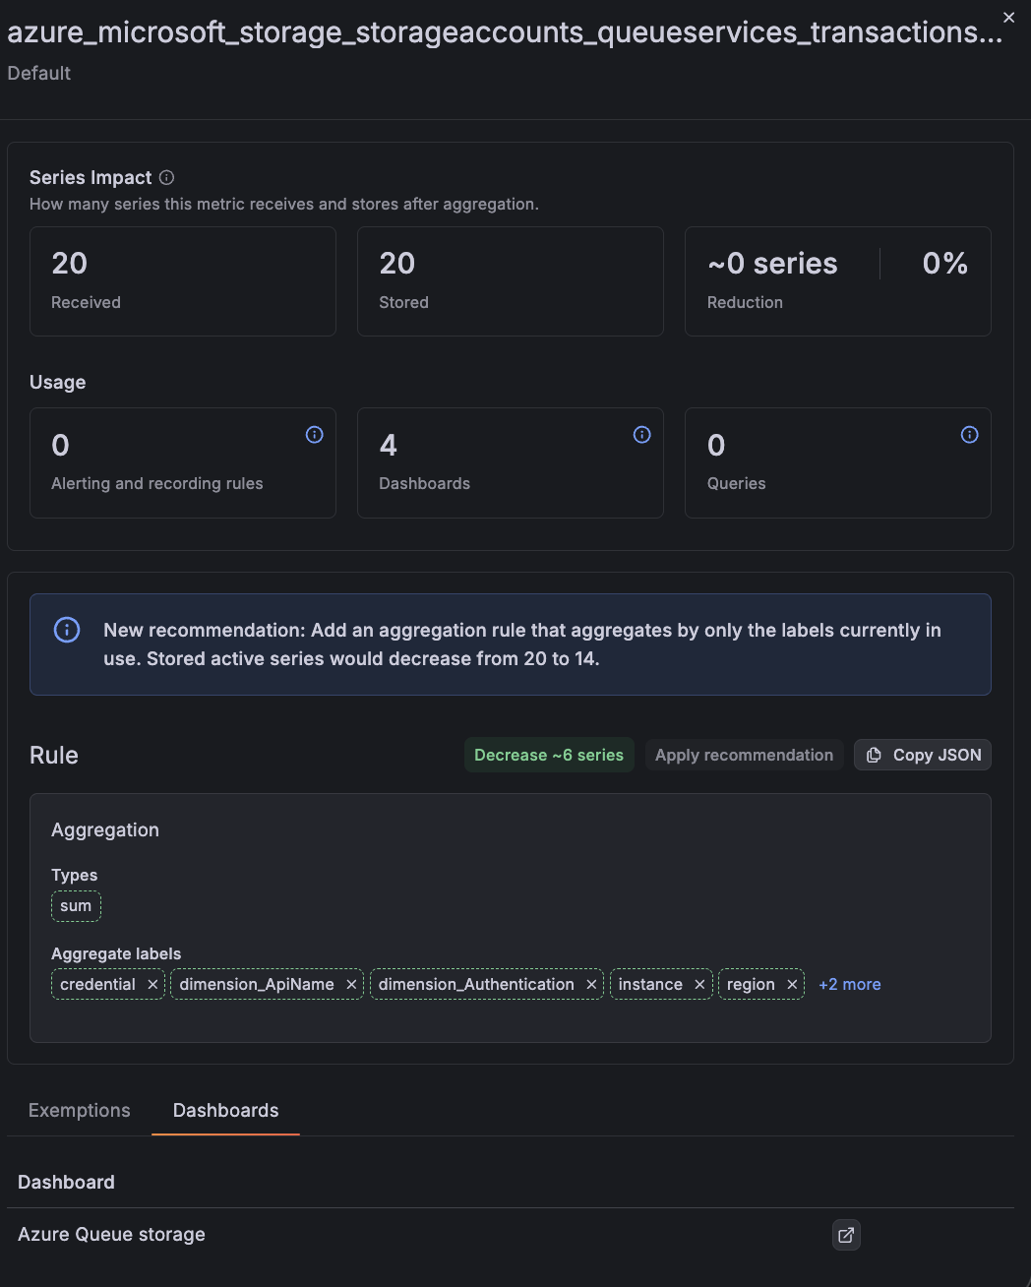
Task: Open info icon on Alerting rules card
Action: click(x=315, y=435)
